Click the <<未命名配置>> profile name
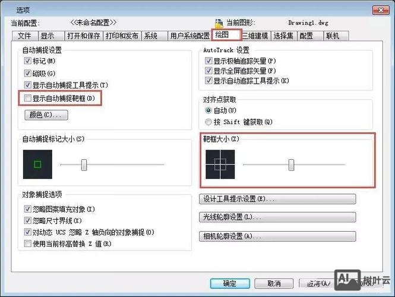The width and height of the screenshot is (395, 297). (93, 23)
